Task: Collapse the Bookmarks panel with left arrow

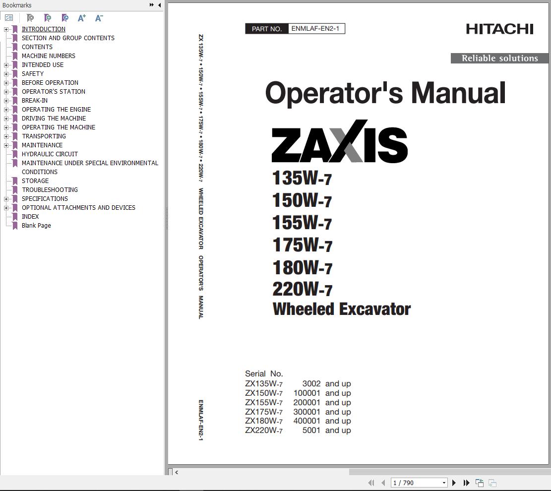Action: pyautogui.click(x=160, y=5)
